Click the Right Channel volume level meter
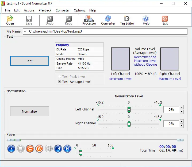 click(x=170, y=59)
